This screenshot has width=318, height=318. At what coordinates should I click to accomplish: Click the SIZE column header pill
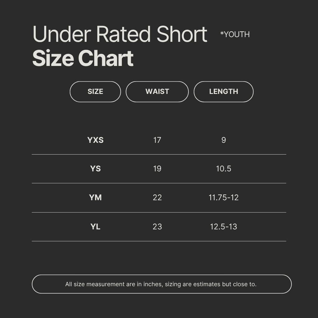click(x=95, y=92)
